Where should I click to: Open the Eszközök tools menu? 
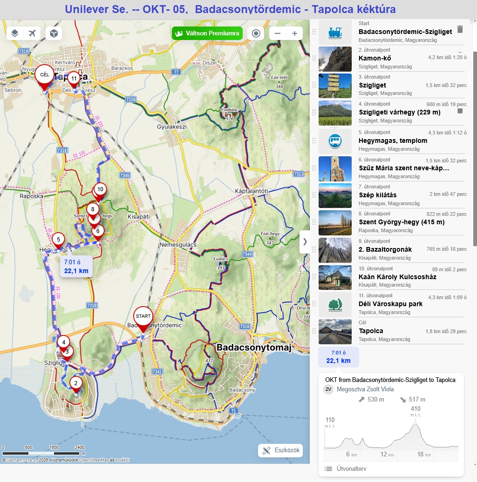pyautogui.click(x=281, y=450)
